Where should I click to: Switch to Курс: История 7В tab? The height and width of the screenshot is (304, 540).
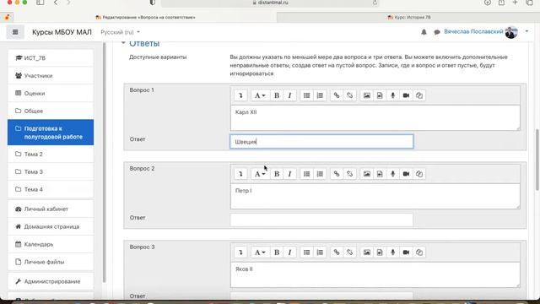point(408,17)
